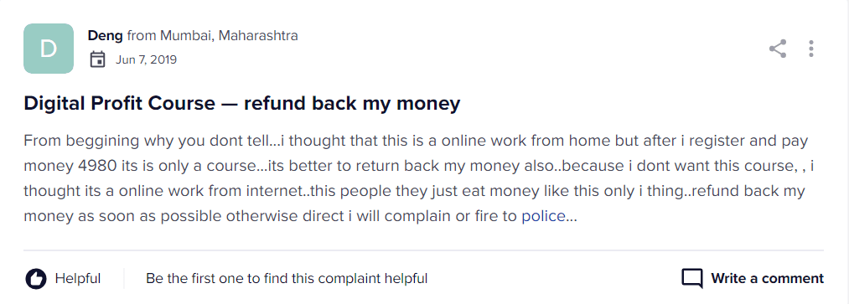Open the three-dot more options menu

(811, 49)
